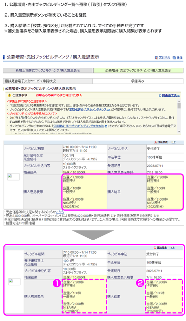Image resolution: width=186 pixels, height=321 pixels.
Task: Click the notice box scrollbar up arrow
Action: click(179, 101)
